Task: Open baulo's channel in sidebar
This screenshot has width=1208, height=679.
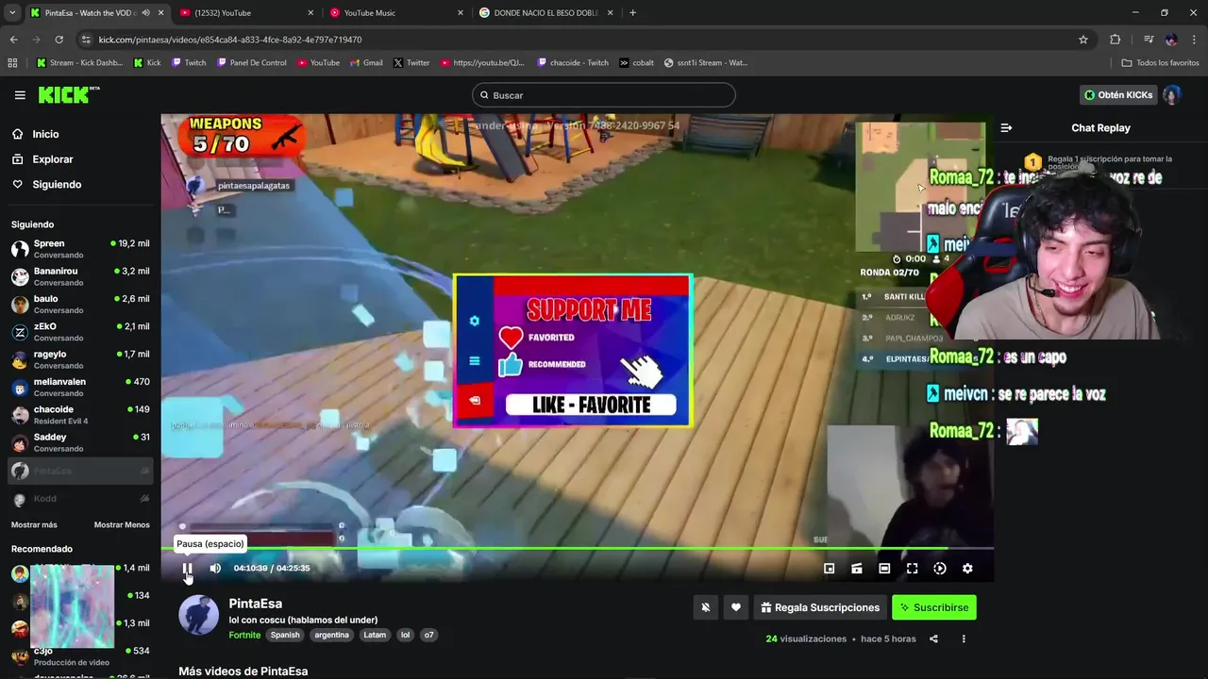Action: 80,305
